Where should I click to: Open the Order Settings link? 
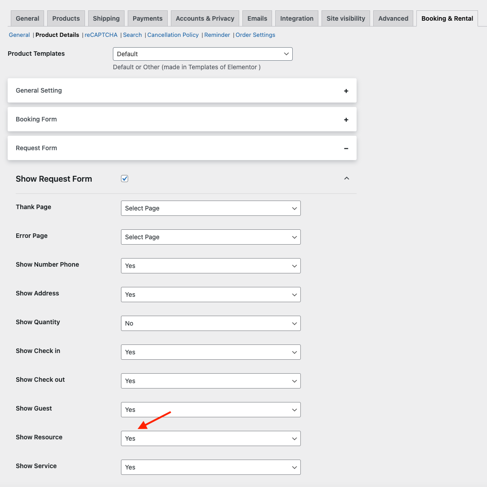255,35
